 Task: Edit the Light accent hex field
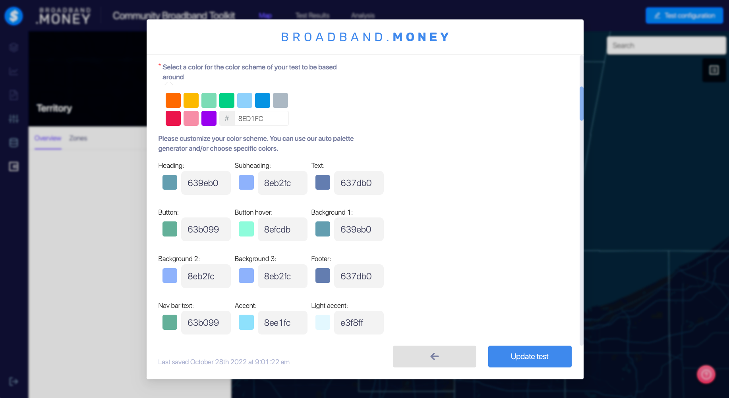coord(359,323)
